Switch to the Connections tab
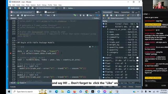168x94 pixels. (125, 12)
